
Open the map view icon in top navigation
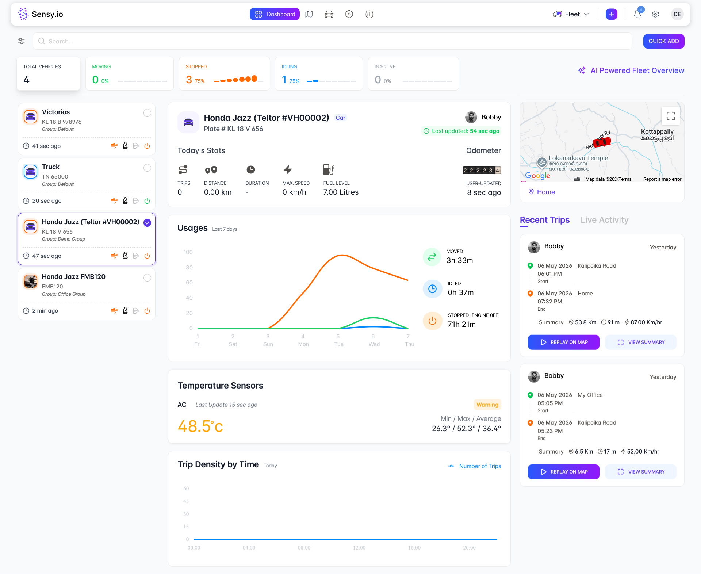309,14
